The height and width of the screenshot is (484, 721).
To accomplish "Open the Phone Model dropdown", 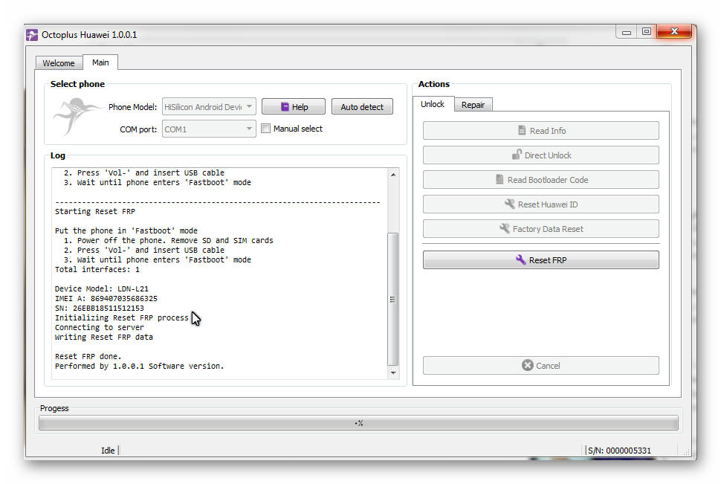I will point(209,107).
